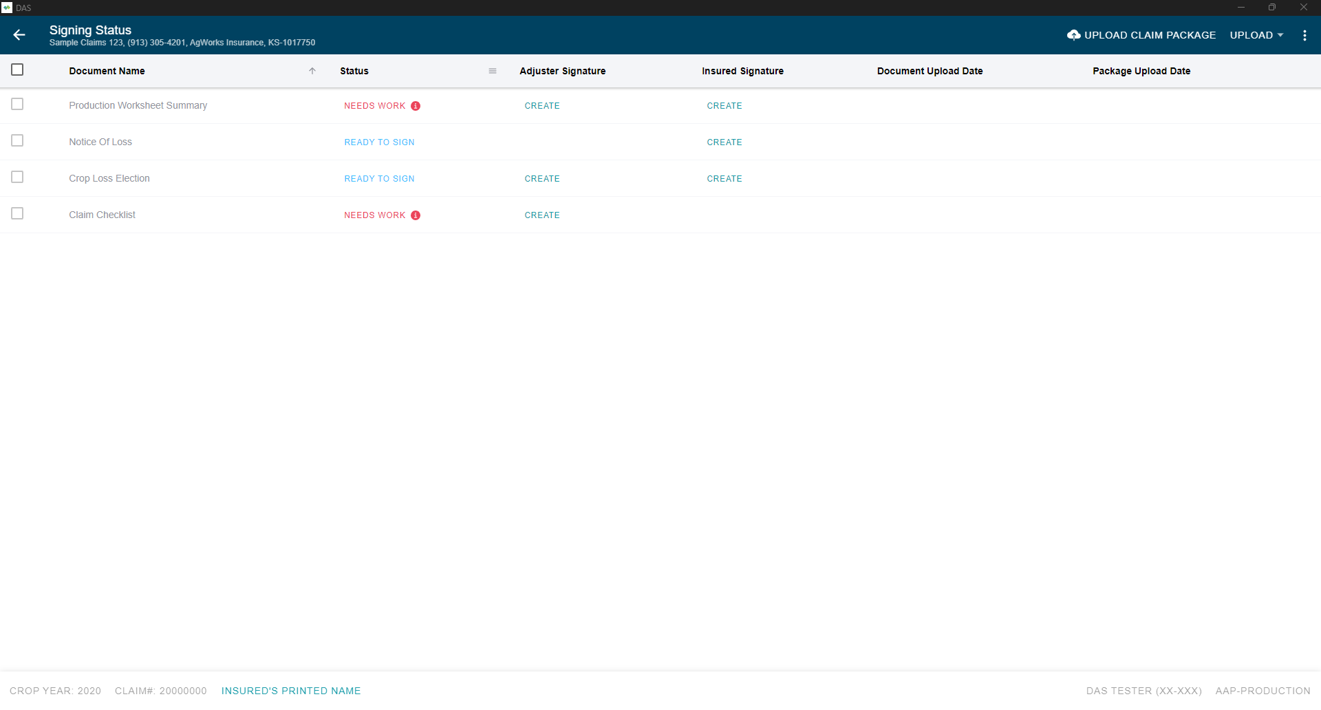The height and width of the screenshot is (710, 1321).
Task: Open the Status column menu icon
Action: [493, 71]
